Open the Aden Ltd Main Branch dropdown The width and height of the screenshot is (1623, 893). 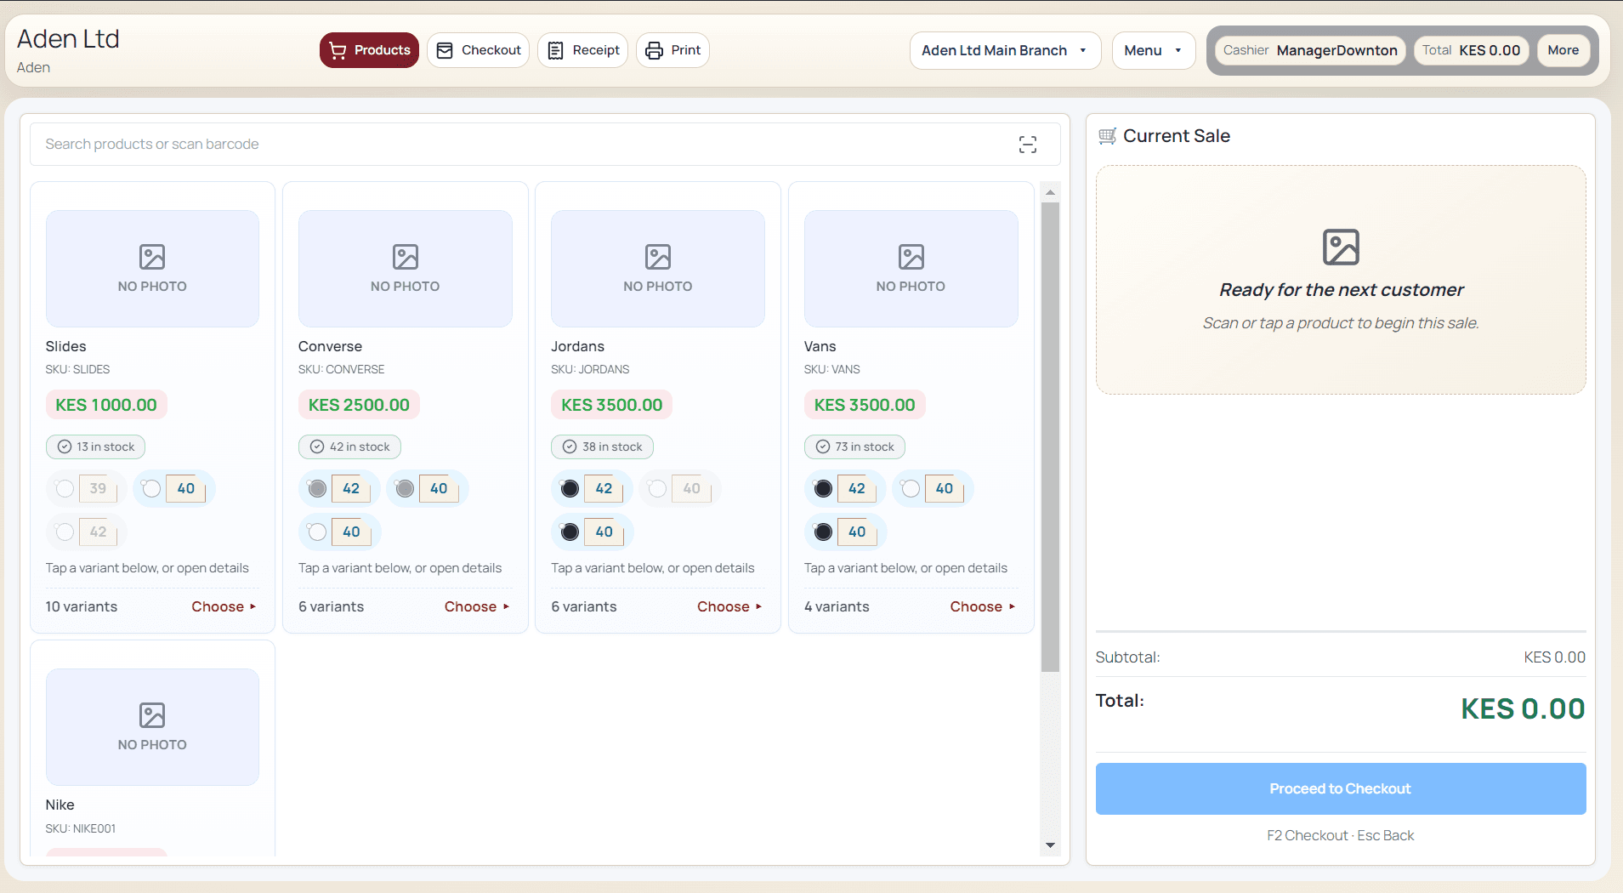coord(1005,50)
